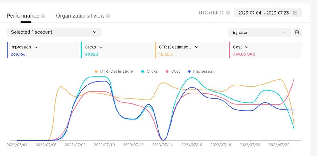Switch to the Performance tab
Image resolution: width=317 pixels, height=156 pixels.
(x=23, y=16)
